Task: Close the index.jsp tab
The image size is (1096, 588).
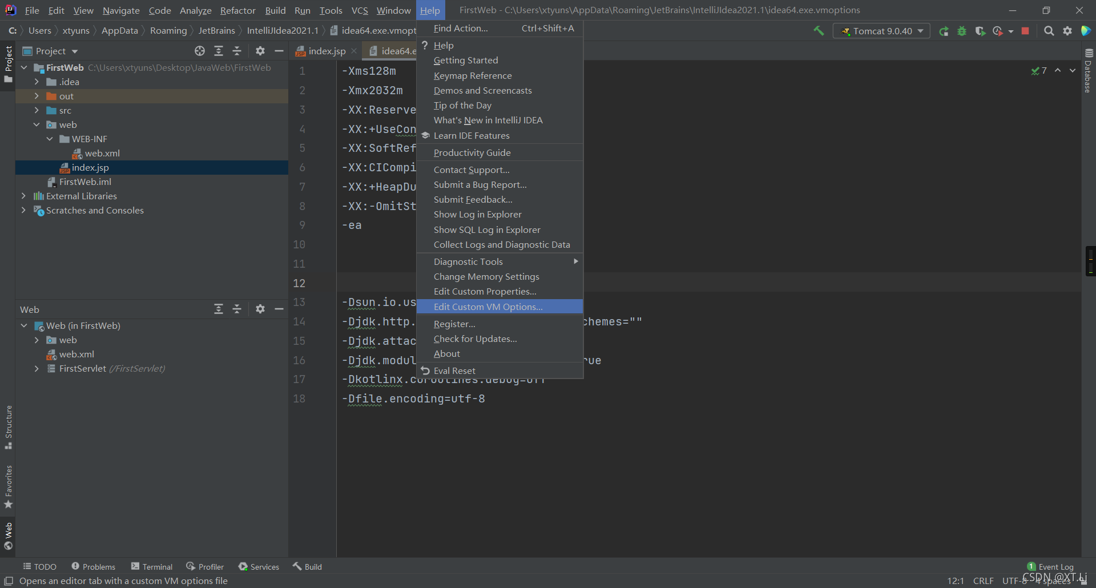Action: (354, 51)
